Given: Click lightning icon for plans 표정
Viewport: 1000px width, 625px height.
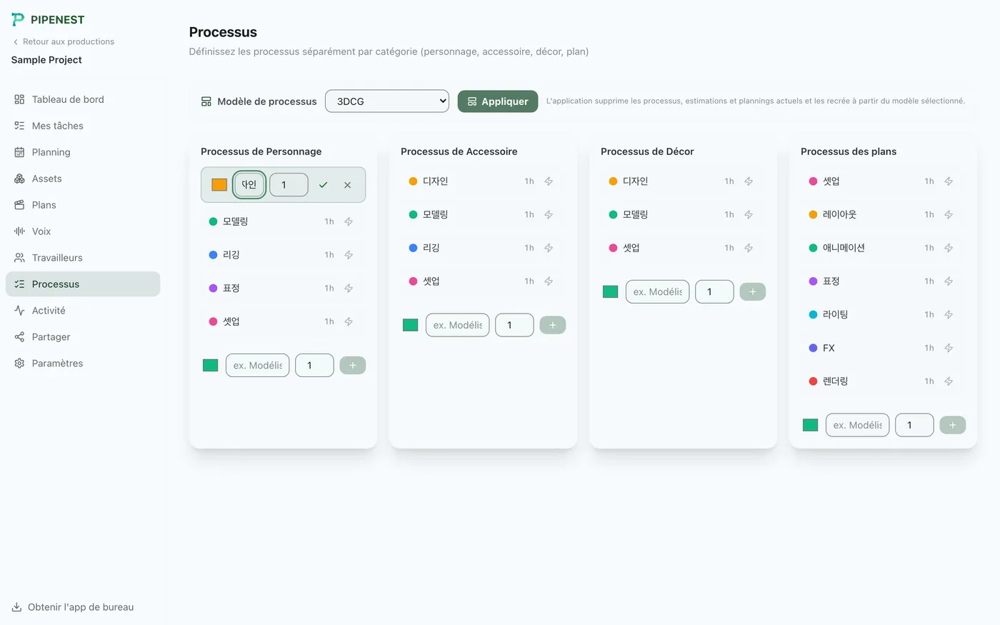Looking at the screenshot, I should click(949, 281).
